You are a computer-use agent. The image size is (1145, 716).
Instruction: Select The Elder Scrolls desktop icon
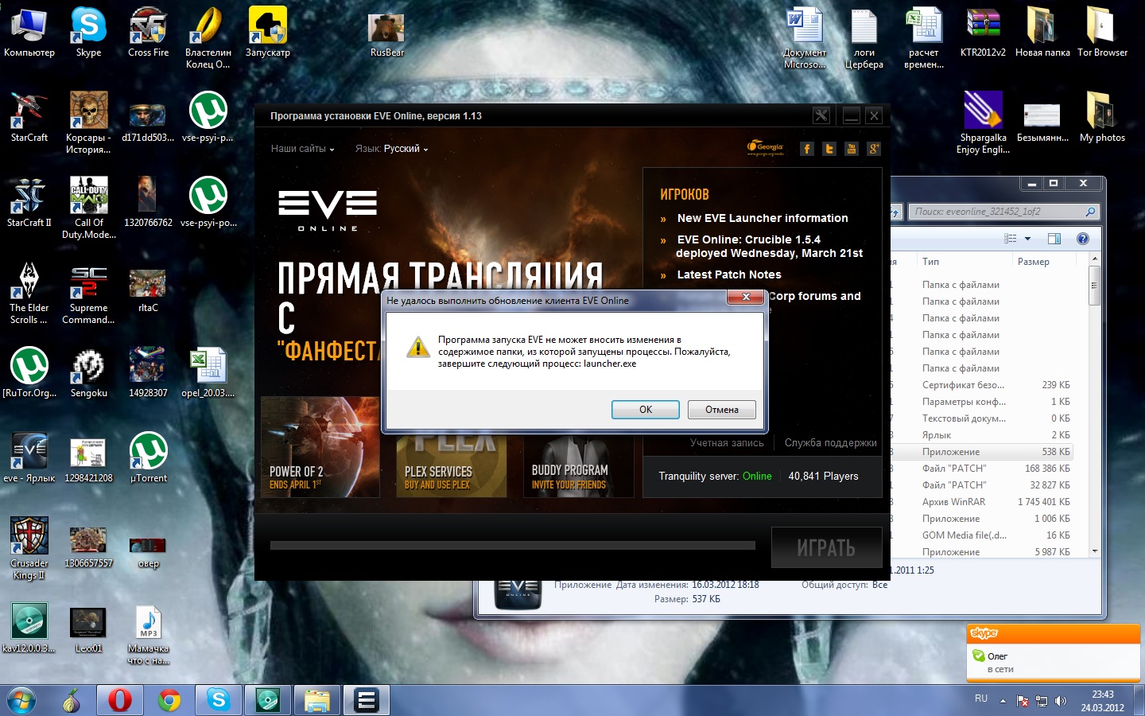click(29, 294)
